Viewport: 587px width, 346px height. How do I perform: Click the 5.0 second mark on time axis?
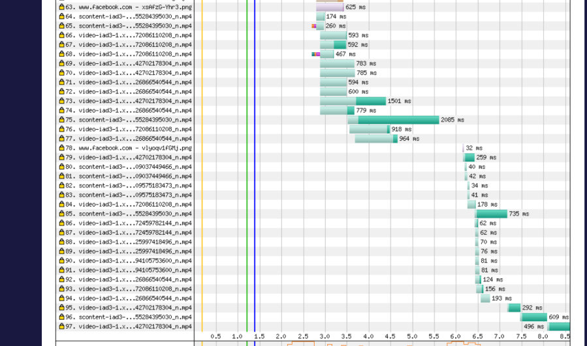pos(412,336)
